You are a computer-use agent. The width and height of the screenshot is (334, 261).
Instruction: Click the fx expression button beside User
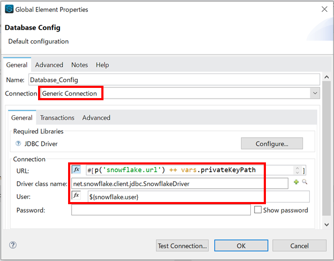(x=76, y=196)
